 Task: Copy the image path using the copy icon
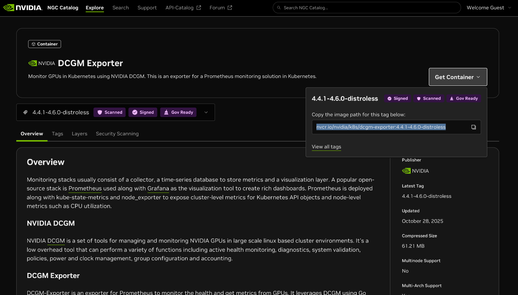click(474, 127)
